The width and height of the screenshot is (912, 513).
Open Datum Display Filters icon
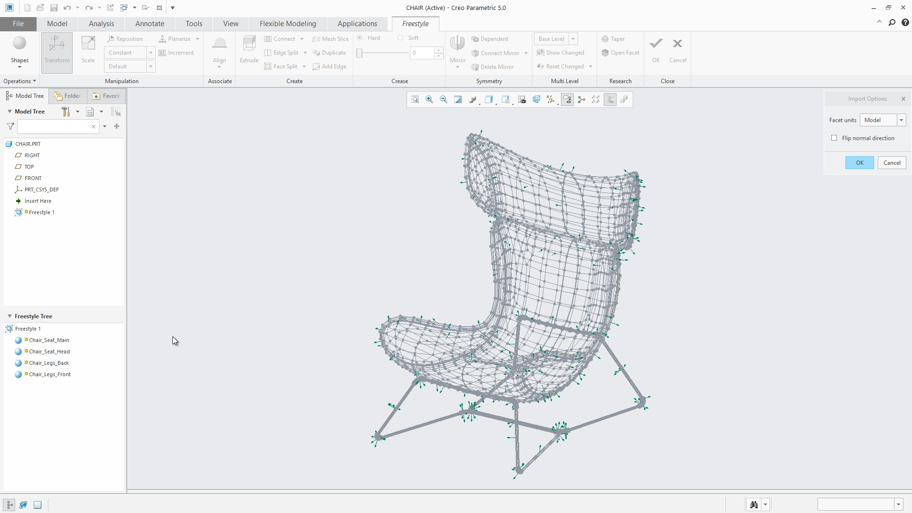[551, 99]
